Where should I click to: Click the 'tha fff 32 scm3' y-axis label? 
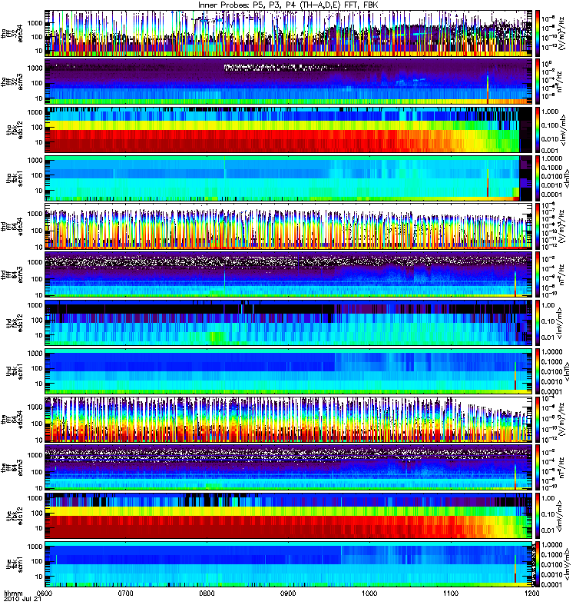click(x=12, y=81)
